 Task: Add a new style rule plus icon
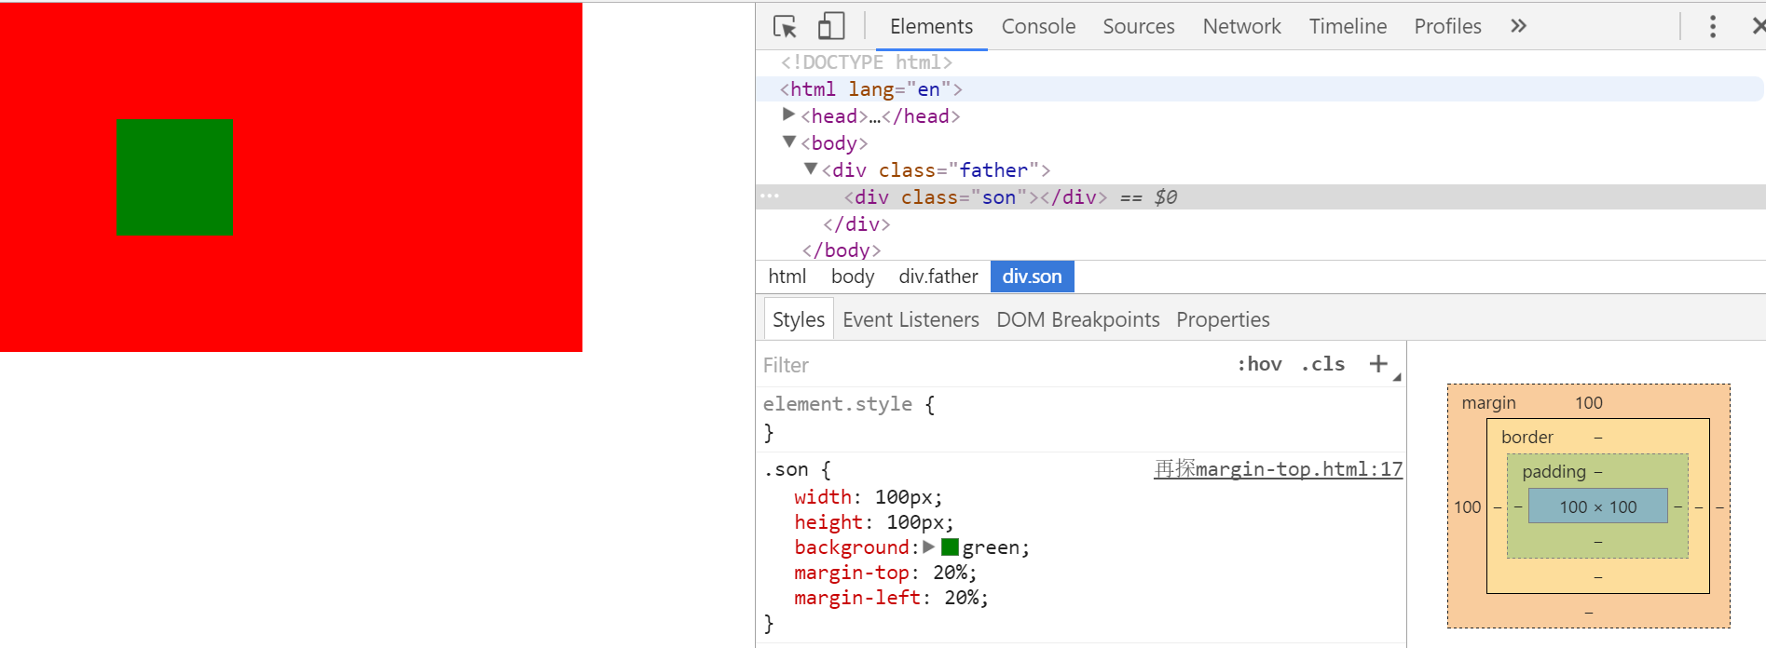(x=1378, y=364)
